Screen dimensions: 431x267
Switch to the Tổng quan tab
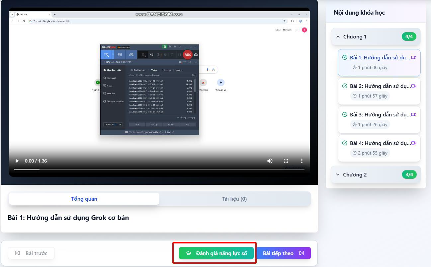(84, 199)
